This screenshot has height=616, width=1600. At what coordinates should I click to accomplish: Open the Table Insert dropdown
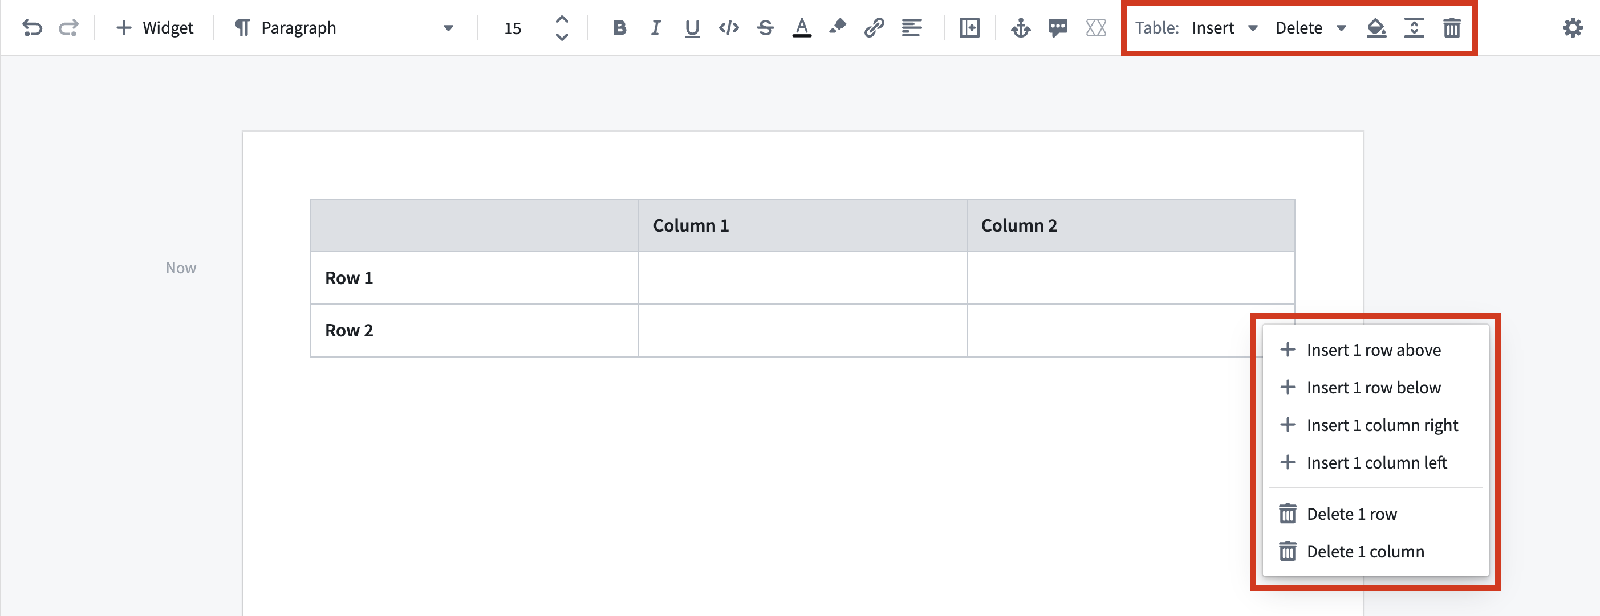(1225, 28)
